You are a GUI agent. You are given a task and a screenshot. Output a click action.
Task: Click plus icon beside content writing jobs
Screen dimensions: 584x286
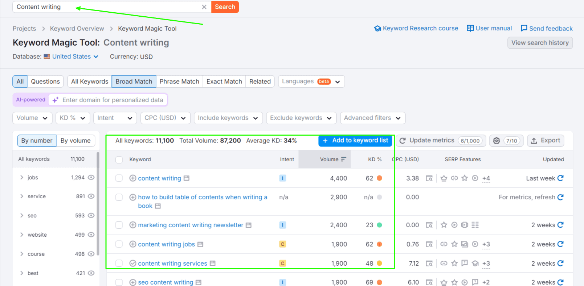133,244
